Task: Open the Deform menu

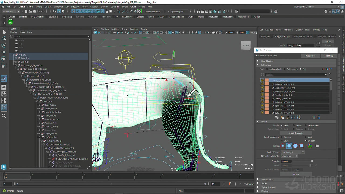Action: (104, 6)
